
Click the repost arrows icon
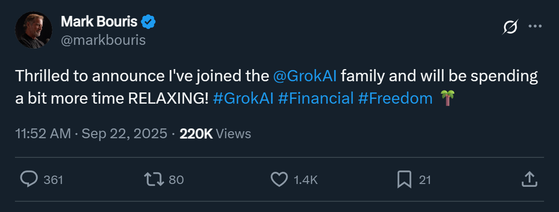pos(154,179)
